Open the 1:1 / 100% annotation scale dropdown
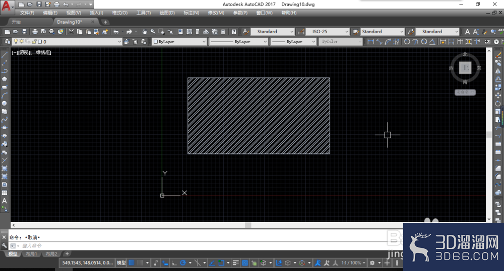This screenshot has height=271, width=504. coord(354,263)
